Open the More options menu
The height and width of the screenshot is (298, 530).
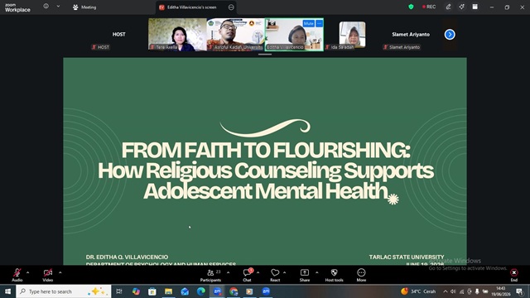(361, 275)
